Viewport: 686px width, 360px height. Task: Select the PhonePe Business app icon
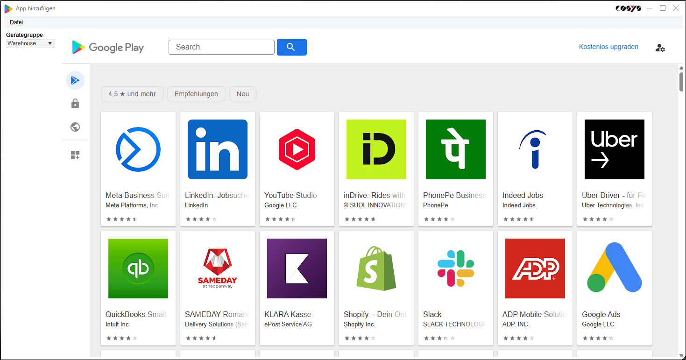(456, 149)
